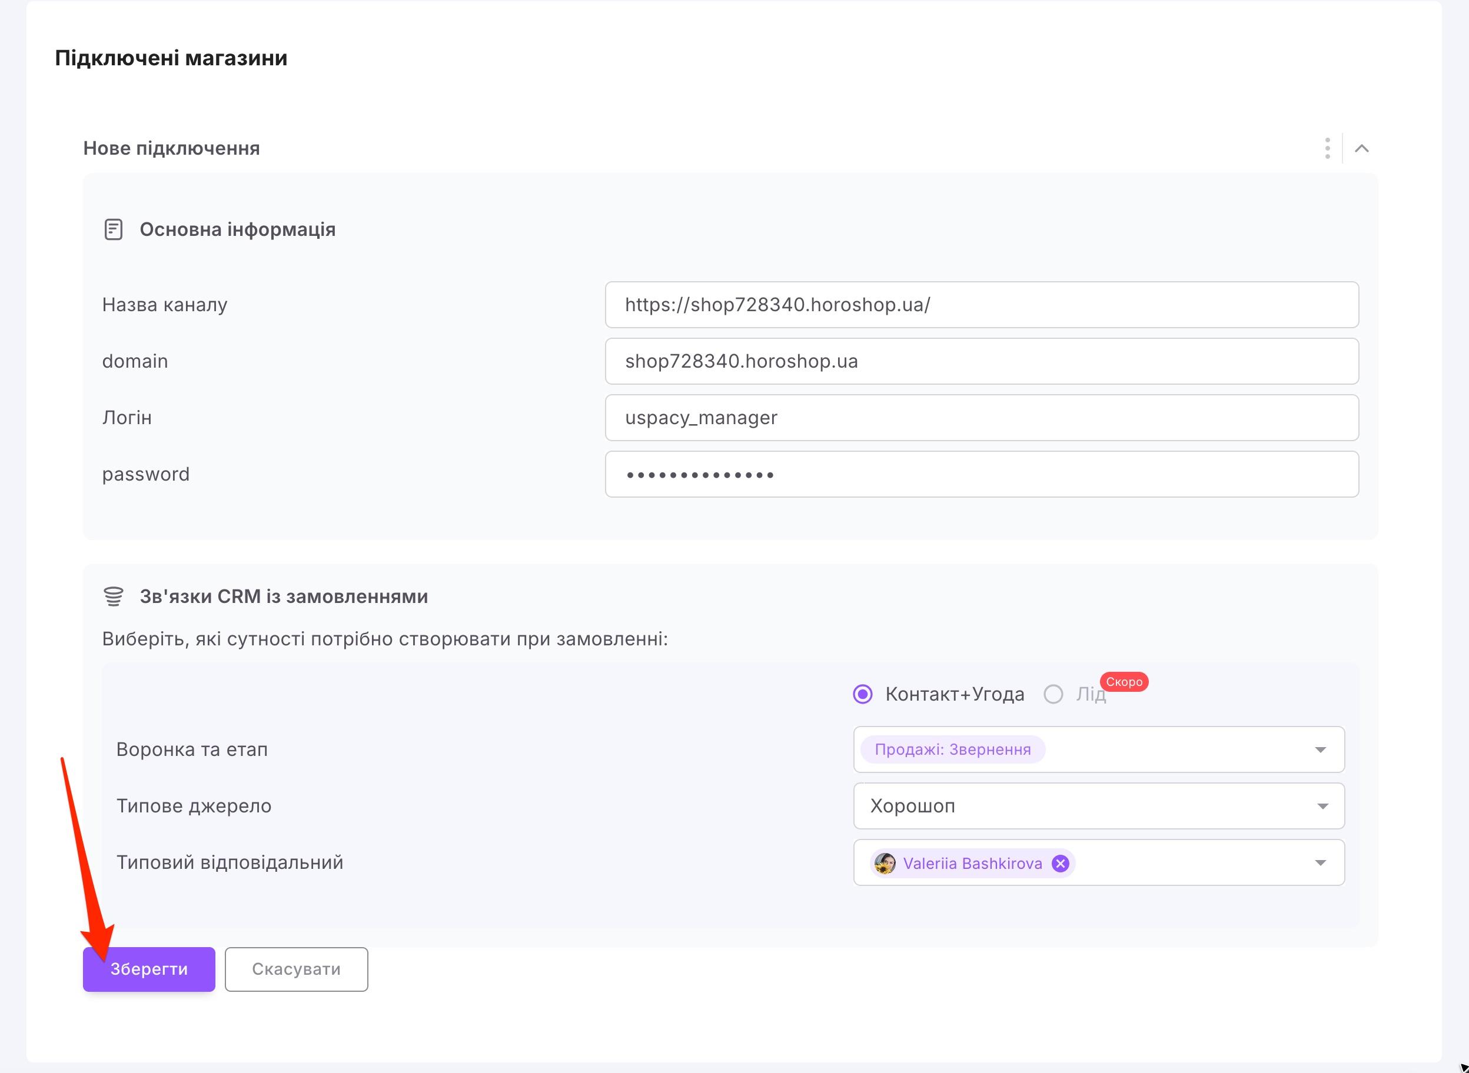Click the Нове підключення title

171,148
